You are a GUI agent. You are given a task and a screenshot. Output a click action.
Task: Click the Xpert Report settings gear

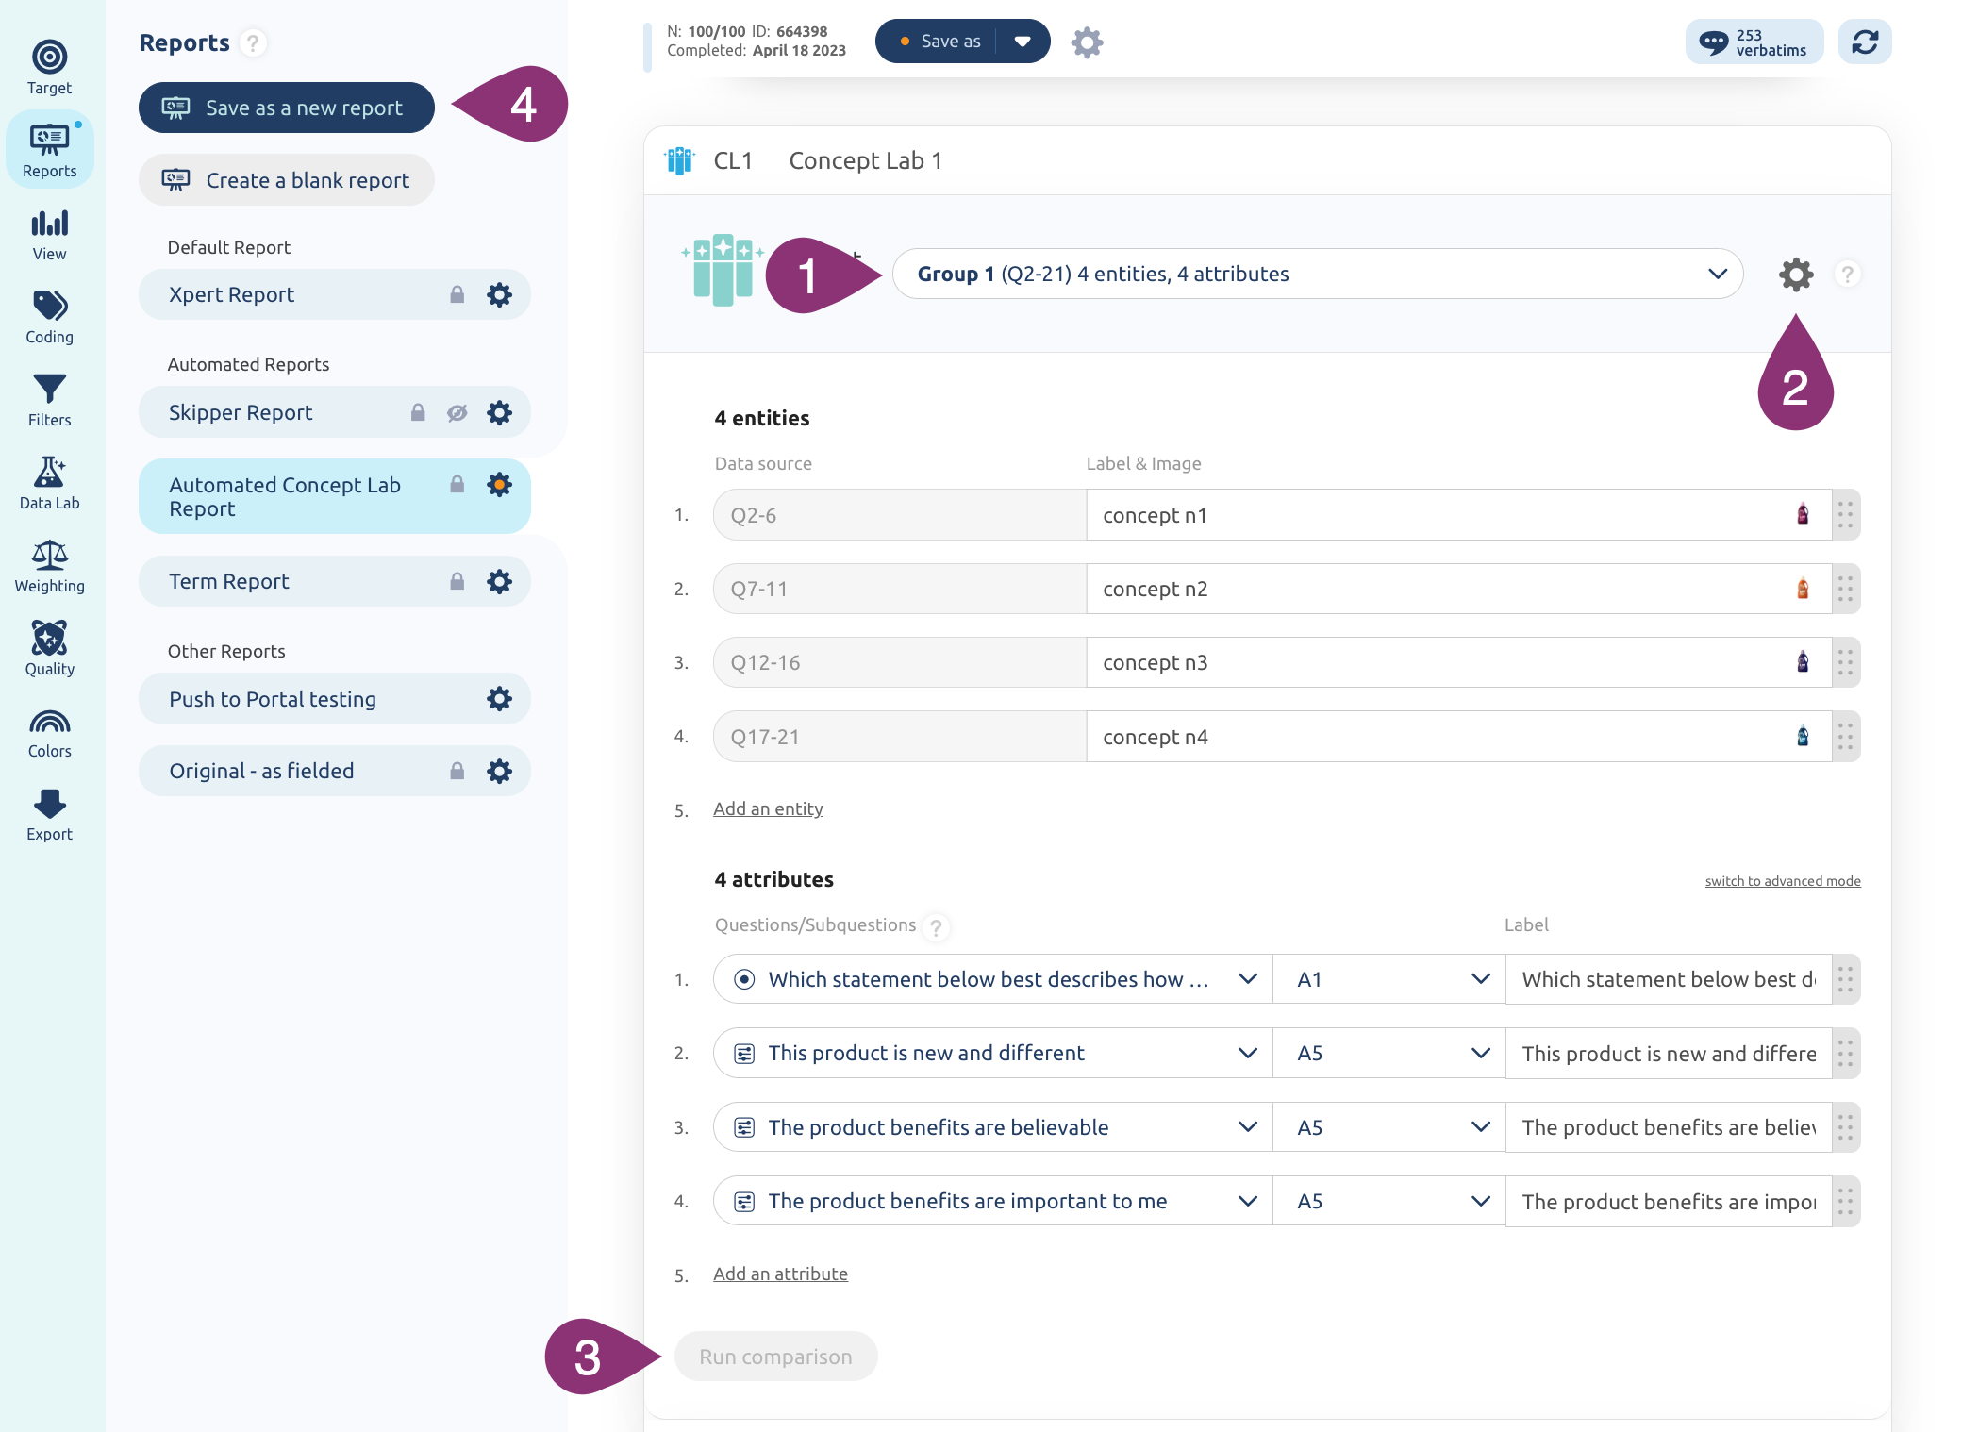click(499, 294)
